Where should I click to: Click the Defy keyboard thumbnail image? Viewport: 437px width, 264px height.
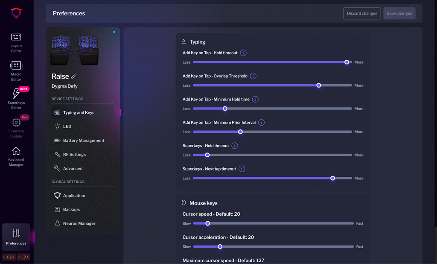75,50
